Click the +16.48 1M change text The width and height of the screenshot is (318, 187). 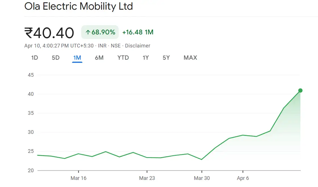pos(138,32)
